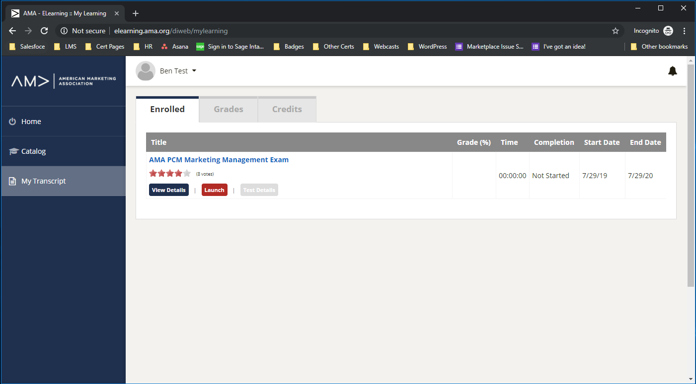This screenshot has width=696, height=384.
Task: Open the Chrome three-dot menu
Action: 685,31
